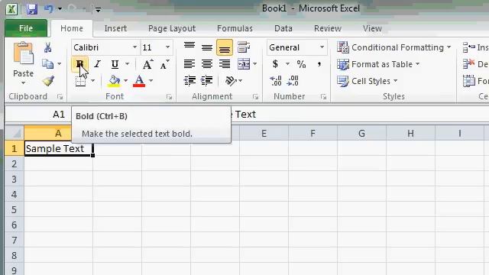Click the Excel application icon

point(11,9)
